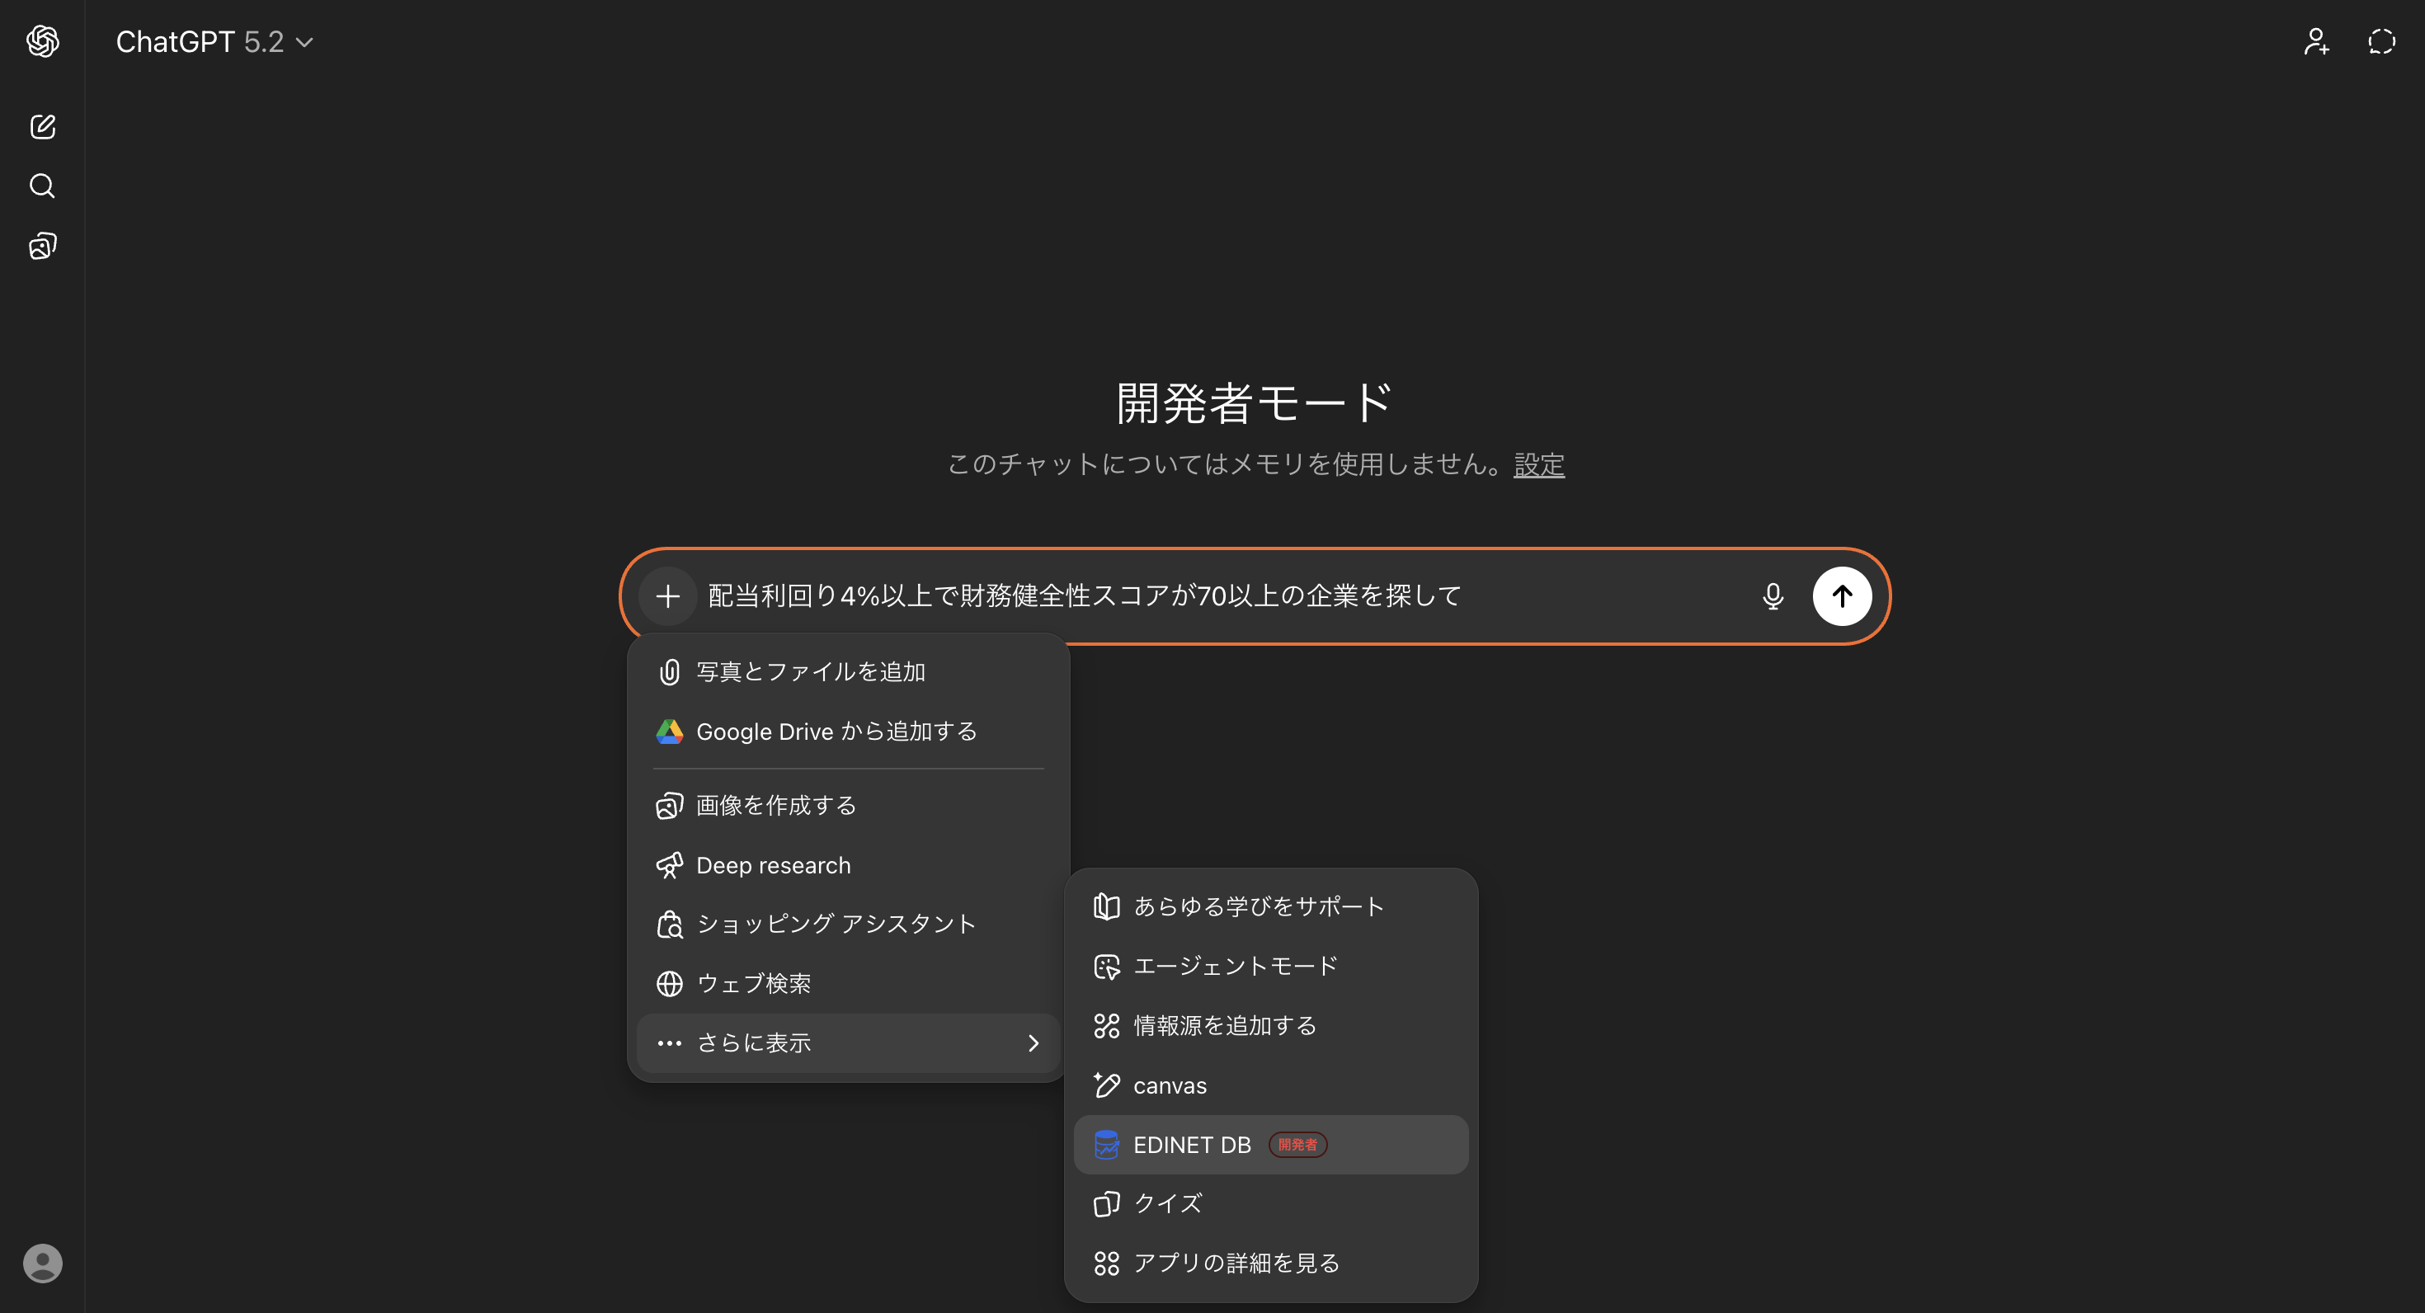Viewport: 2425px width, 1313px height.
Task: Open the image library sidebar icon
Action: (42, 246)
